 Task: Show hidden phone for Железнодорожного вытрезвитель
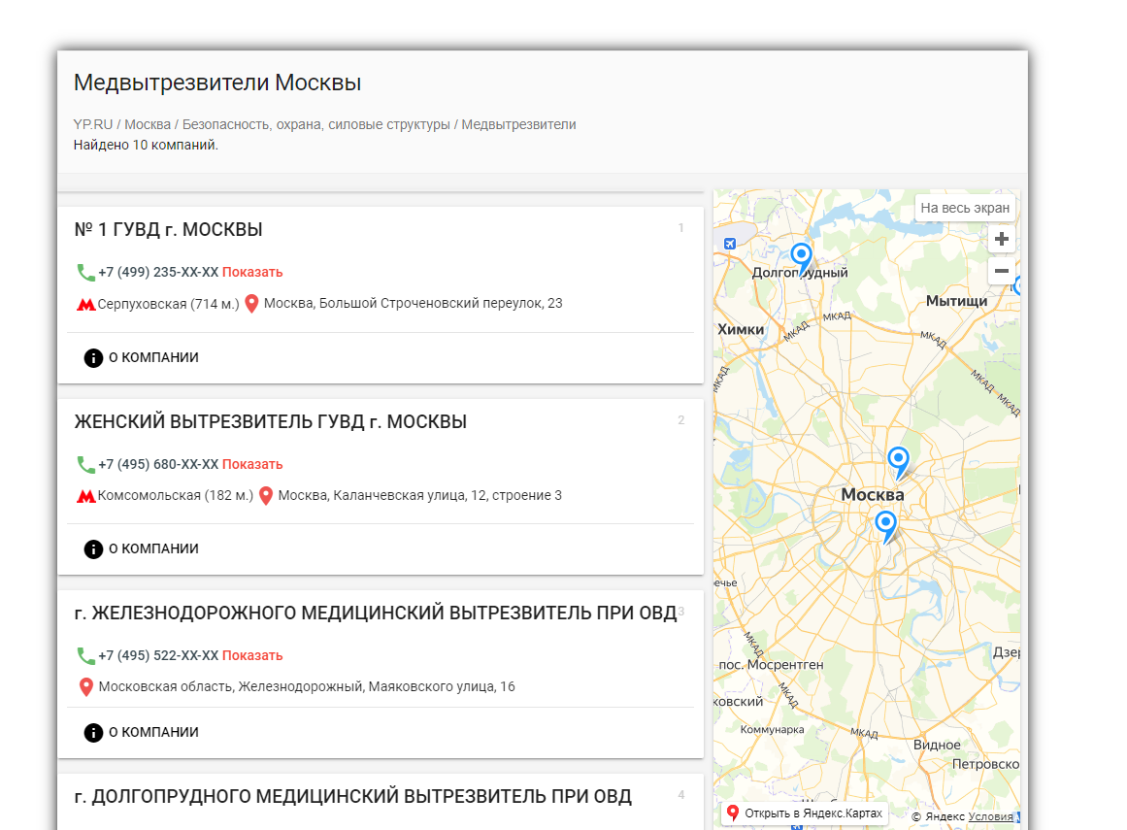click(252, 655)
